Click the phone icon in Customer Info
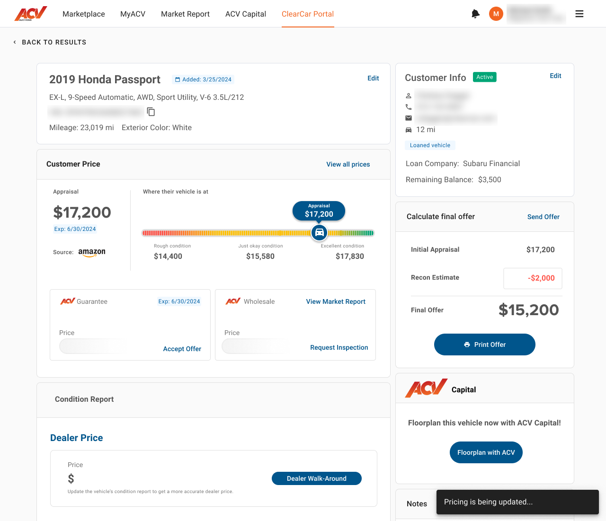This screenshot has height=521, width=606. (409, 107)
